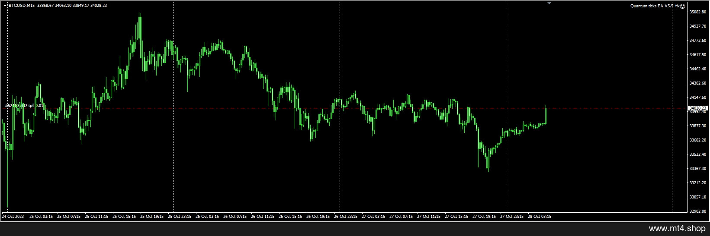This screenshot has height=236, width=710.
Task: Click the 25 Oct 19:15 time label
Action: 152,216
